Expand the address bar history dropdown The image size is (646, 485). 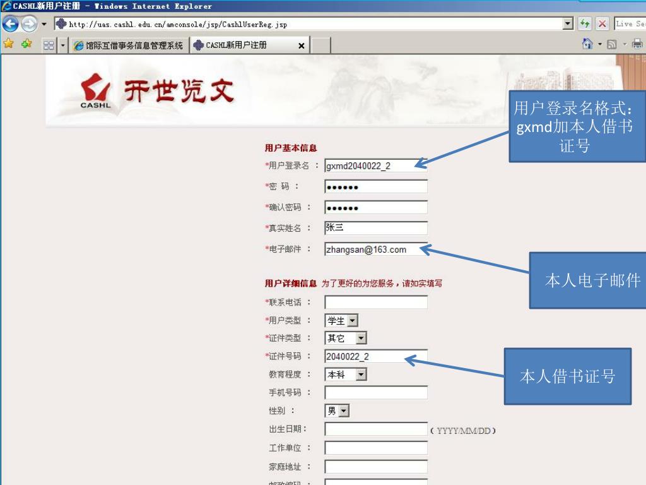[x=568, y=24]
